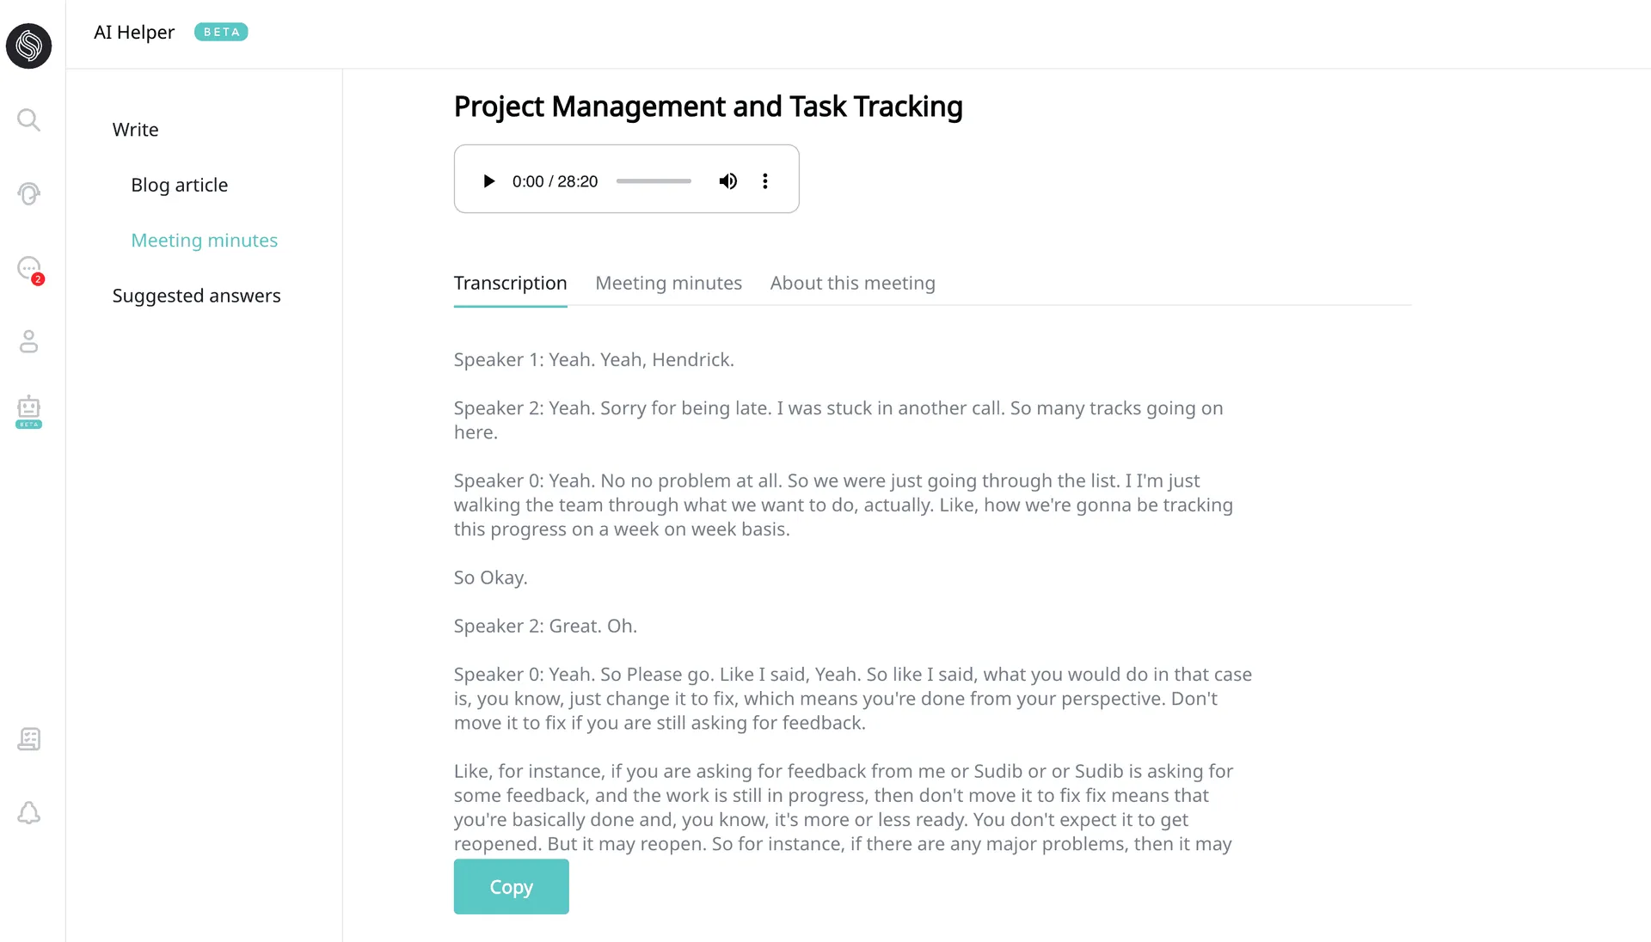The image size is (1651, 942).
Task: Switch to About this meeting tab
Action: 852,284
